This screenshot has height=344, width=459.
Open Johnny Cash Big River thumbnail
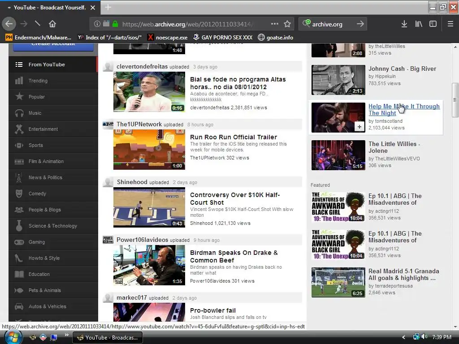coord(338,80)
